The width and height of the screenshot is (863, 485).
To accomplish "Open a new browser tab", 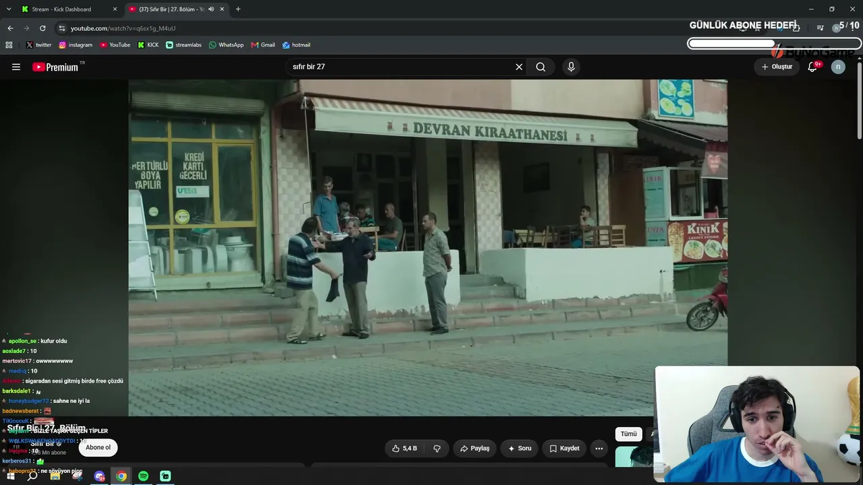I will coord(238,9).
